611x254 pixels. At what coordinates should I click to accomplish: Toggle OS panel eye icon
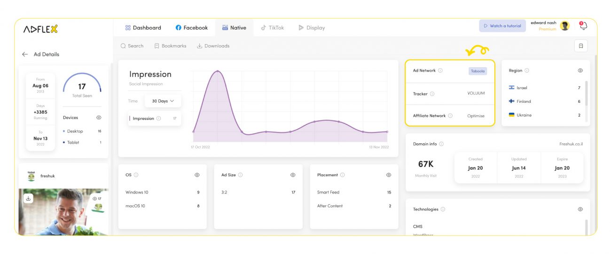pos(197,175)
